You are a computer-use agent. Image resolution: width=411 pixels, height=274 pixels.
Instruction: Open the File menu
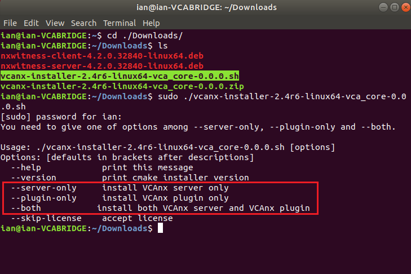(11, 23)
